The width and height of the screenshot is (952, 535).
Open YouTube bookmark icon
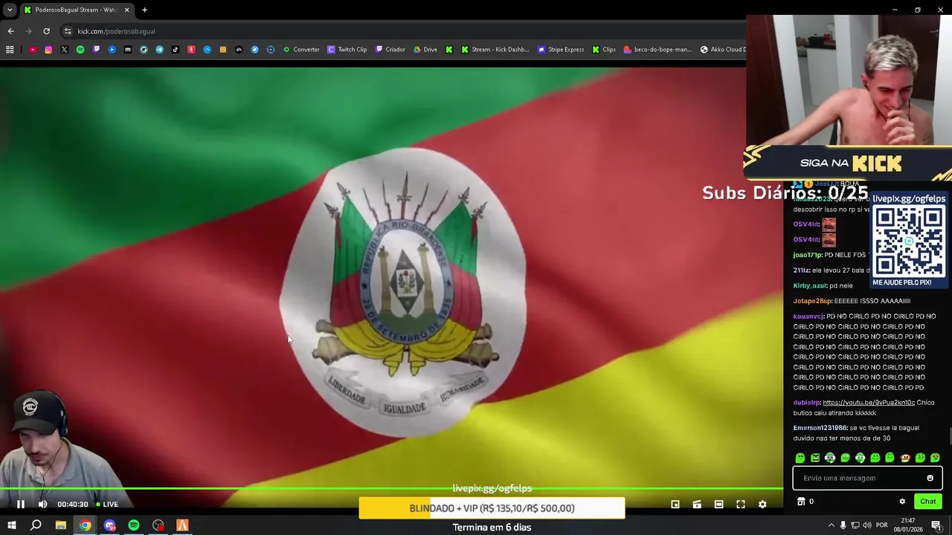pyautogui.click(x=33, y=50)
